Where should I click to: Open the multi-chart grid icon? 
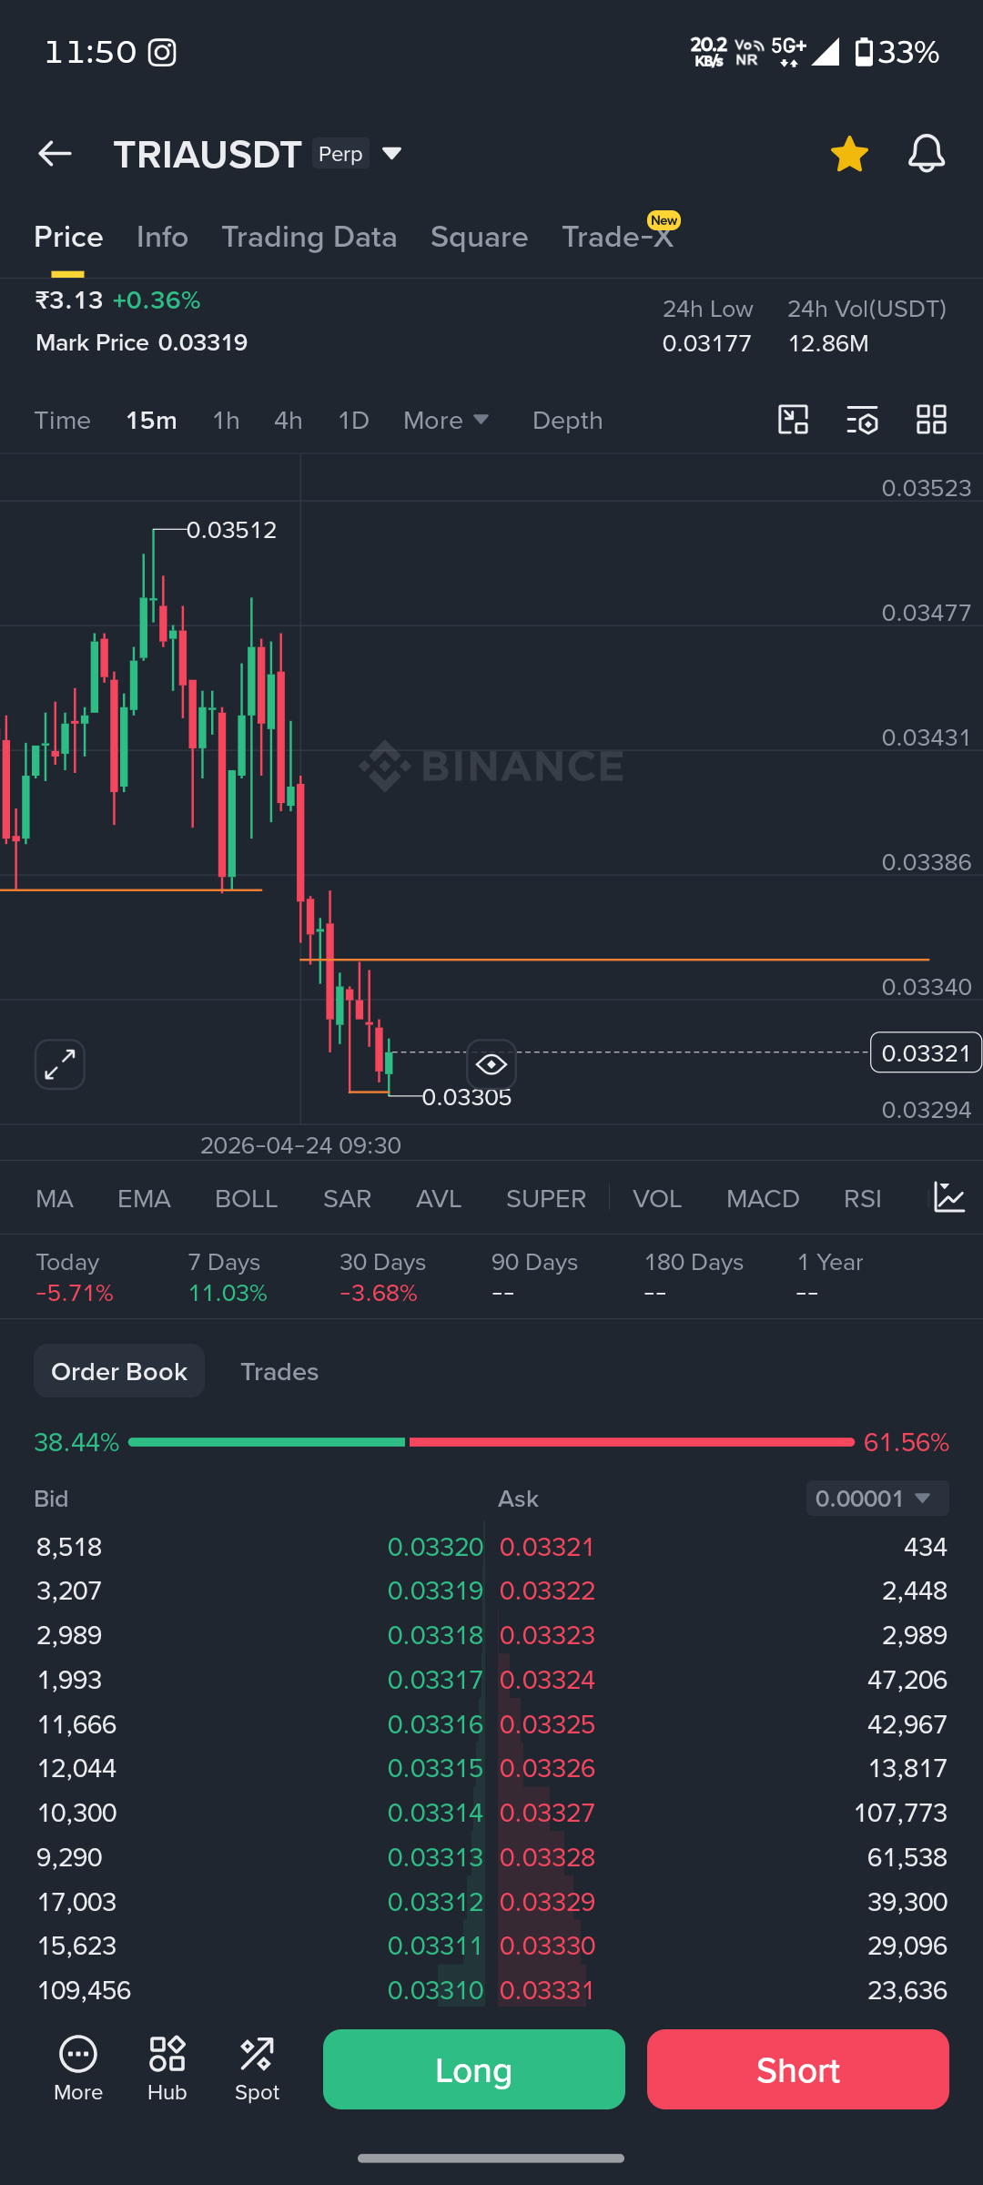coord(931,420)
